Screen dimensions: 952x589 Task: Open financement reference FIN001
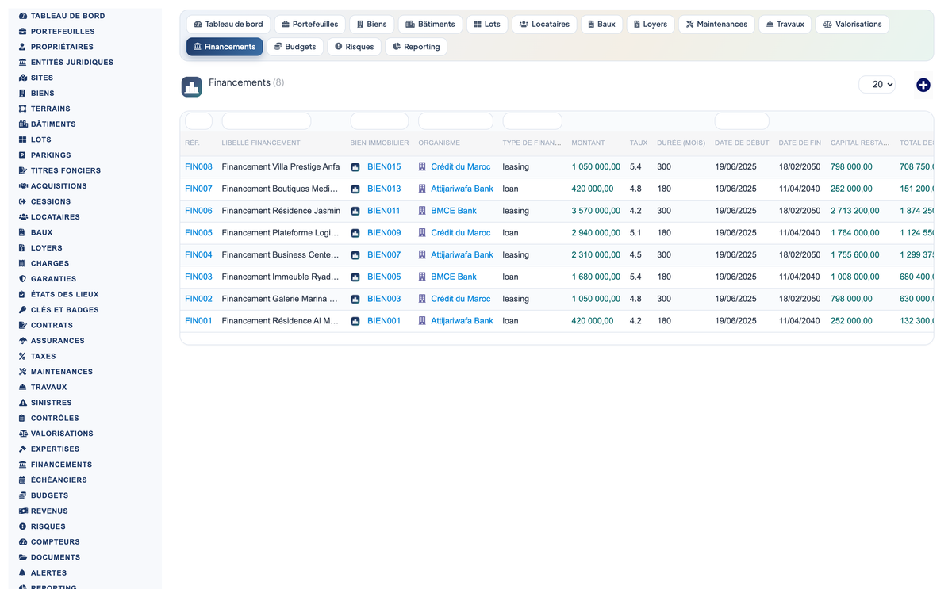198,321
